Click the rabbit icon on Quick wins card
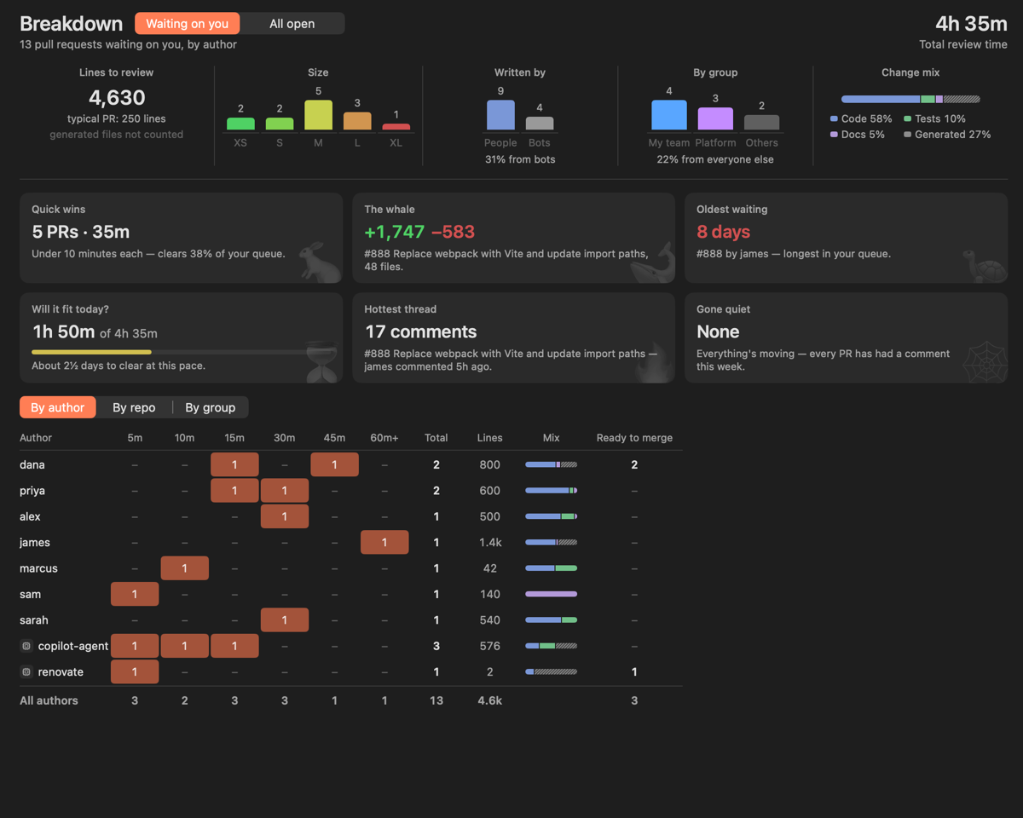This screenshot has height=818, width=1023. tap(321, 261)
